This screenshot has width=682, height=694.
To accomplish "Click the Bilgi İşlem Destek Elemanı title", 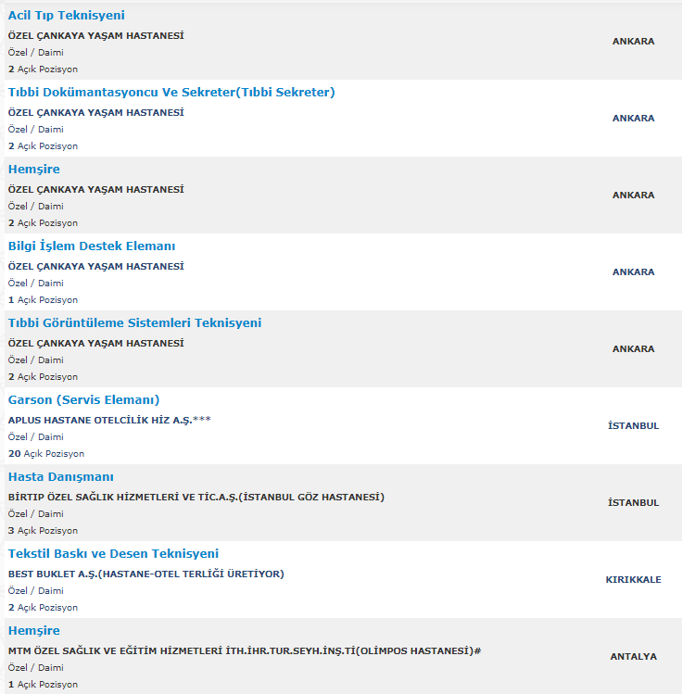I will point(92,246).
